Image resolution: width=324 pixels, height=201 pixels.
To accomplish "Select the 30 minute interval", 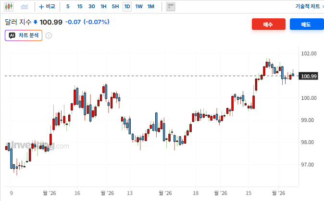I will point(91,7).
